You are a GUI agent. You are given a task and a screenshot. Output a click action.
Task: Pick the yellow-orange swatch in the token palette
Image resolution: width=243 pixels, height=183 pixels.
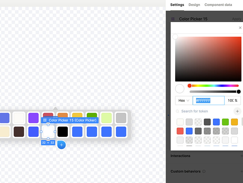(234, 122)
